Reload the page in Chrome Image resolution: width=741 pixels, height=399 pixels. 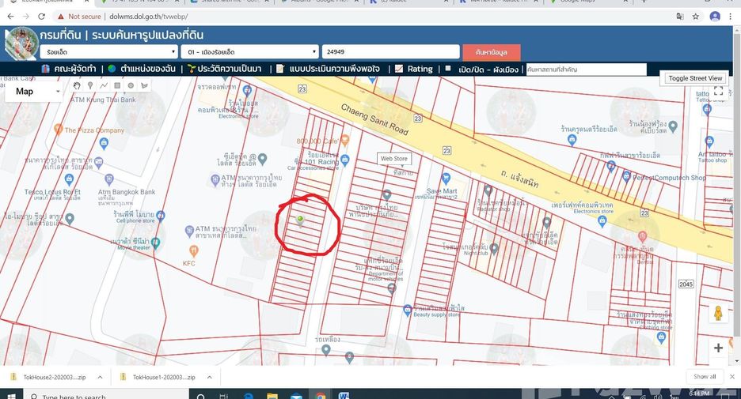click(x=42, y=17)
